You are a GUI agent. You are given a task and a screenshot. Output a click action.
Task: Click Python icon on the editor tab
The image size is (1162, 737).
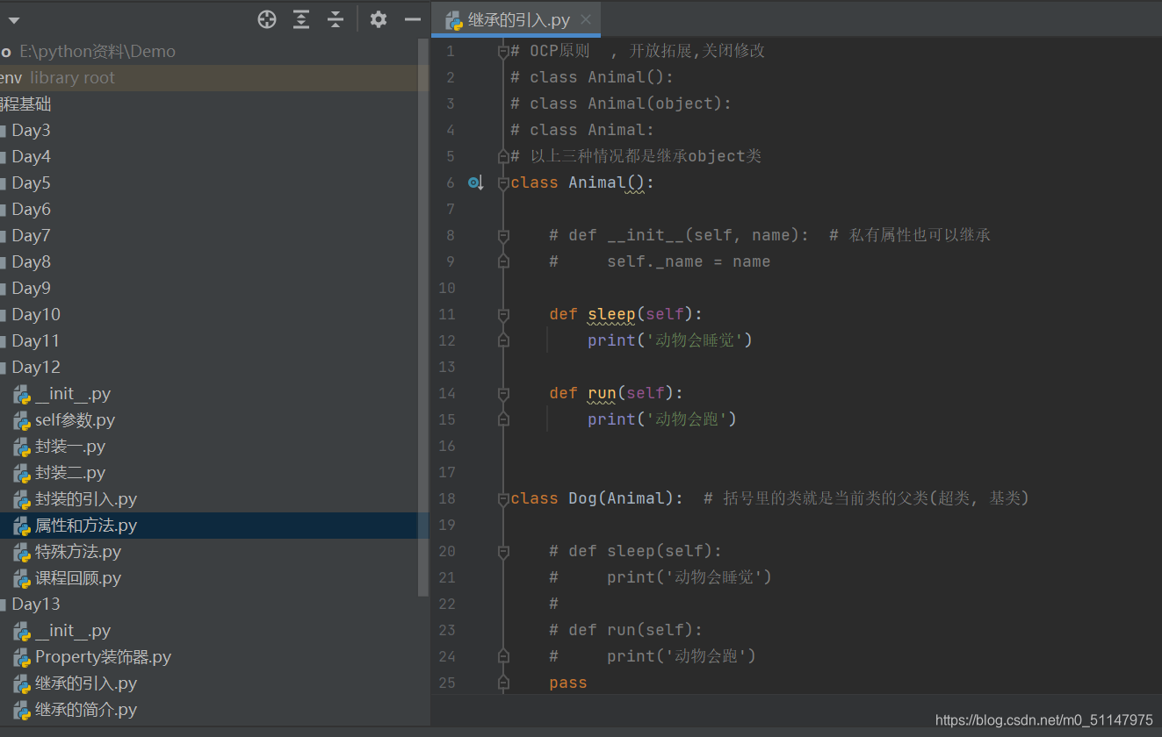[453, 20]
